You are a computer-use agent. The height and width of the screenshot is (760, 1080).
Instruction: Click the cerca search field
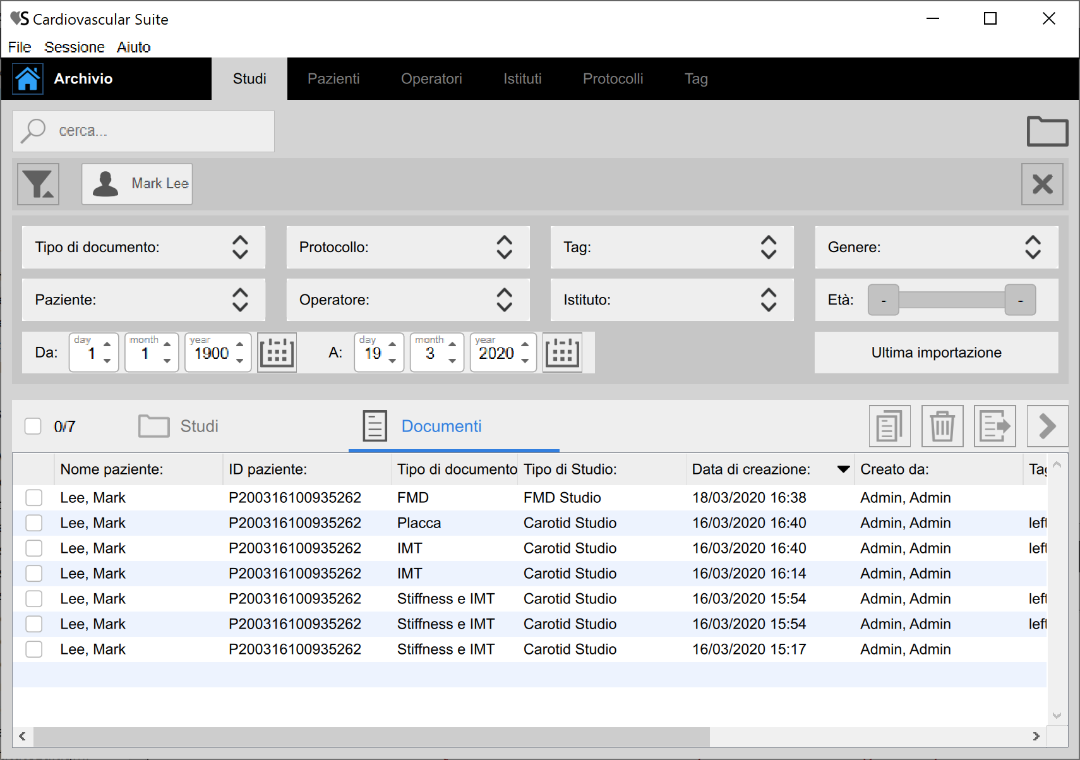click(143, 131)
